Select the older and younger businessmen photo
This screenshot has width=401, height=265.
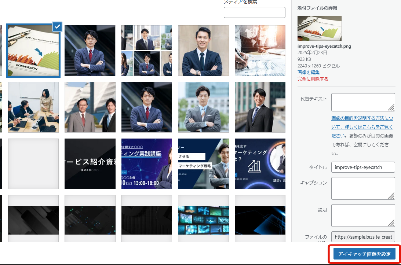pos(90,107)
